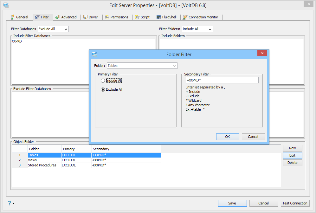The height and width of the screenshot is (213, 316).
Task: Click the FluidShell tab icon
Action: coord(159,17)
